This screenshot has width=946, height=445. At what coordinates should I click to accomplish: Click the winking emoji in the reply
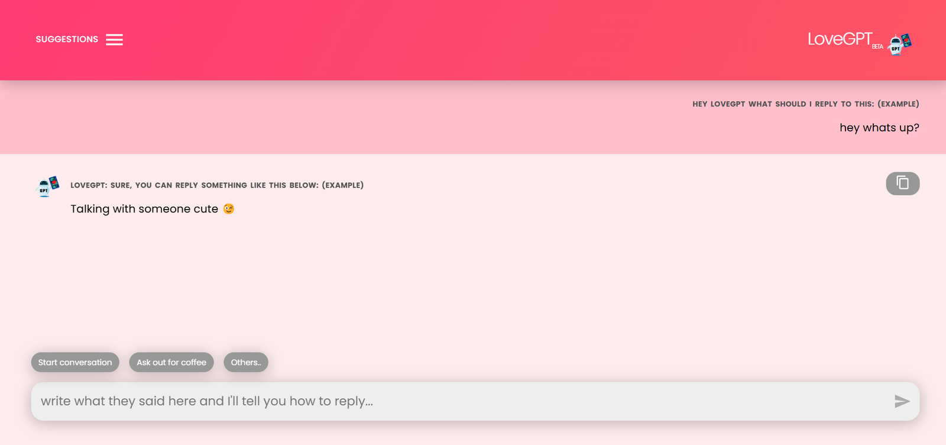pyautogui.click(x=229, y=209)
